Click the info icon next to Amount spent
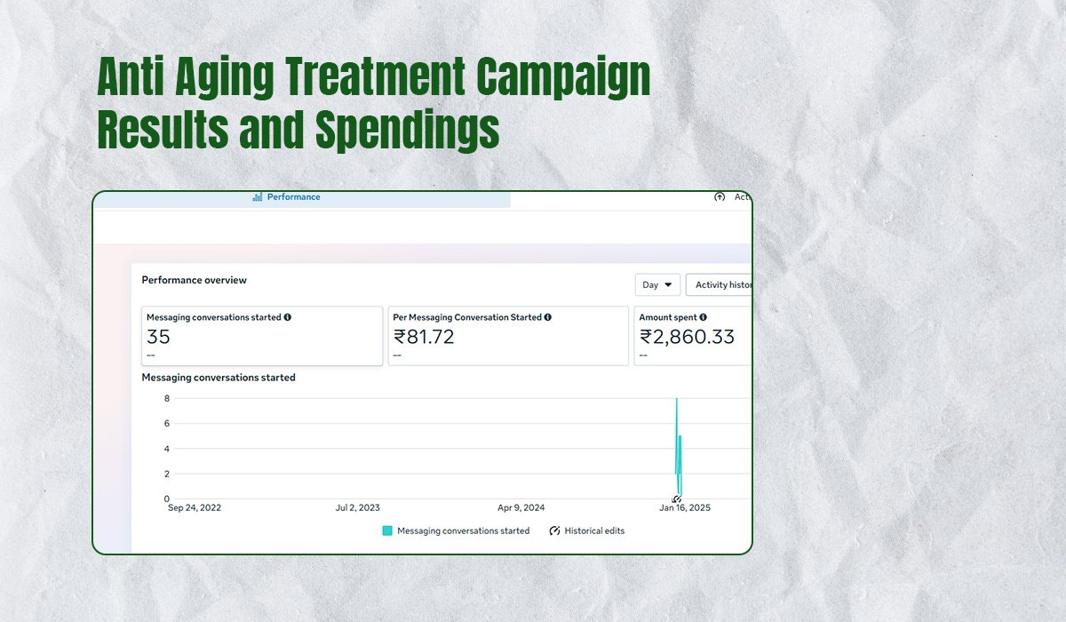Viewport: 1066px width, 622px height. coord(704,317)
